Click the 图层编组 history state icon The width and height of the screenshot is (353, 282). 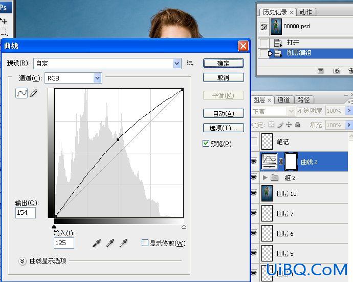coord(278,53)
